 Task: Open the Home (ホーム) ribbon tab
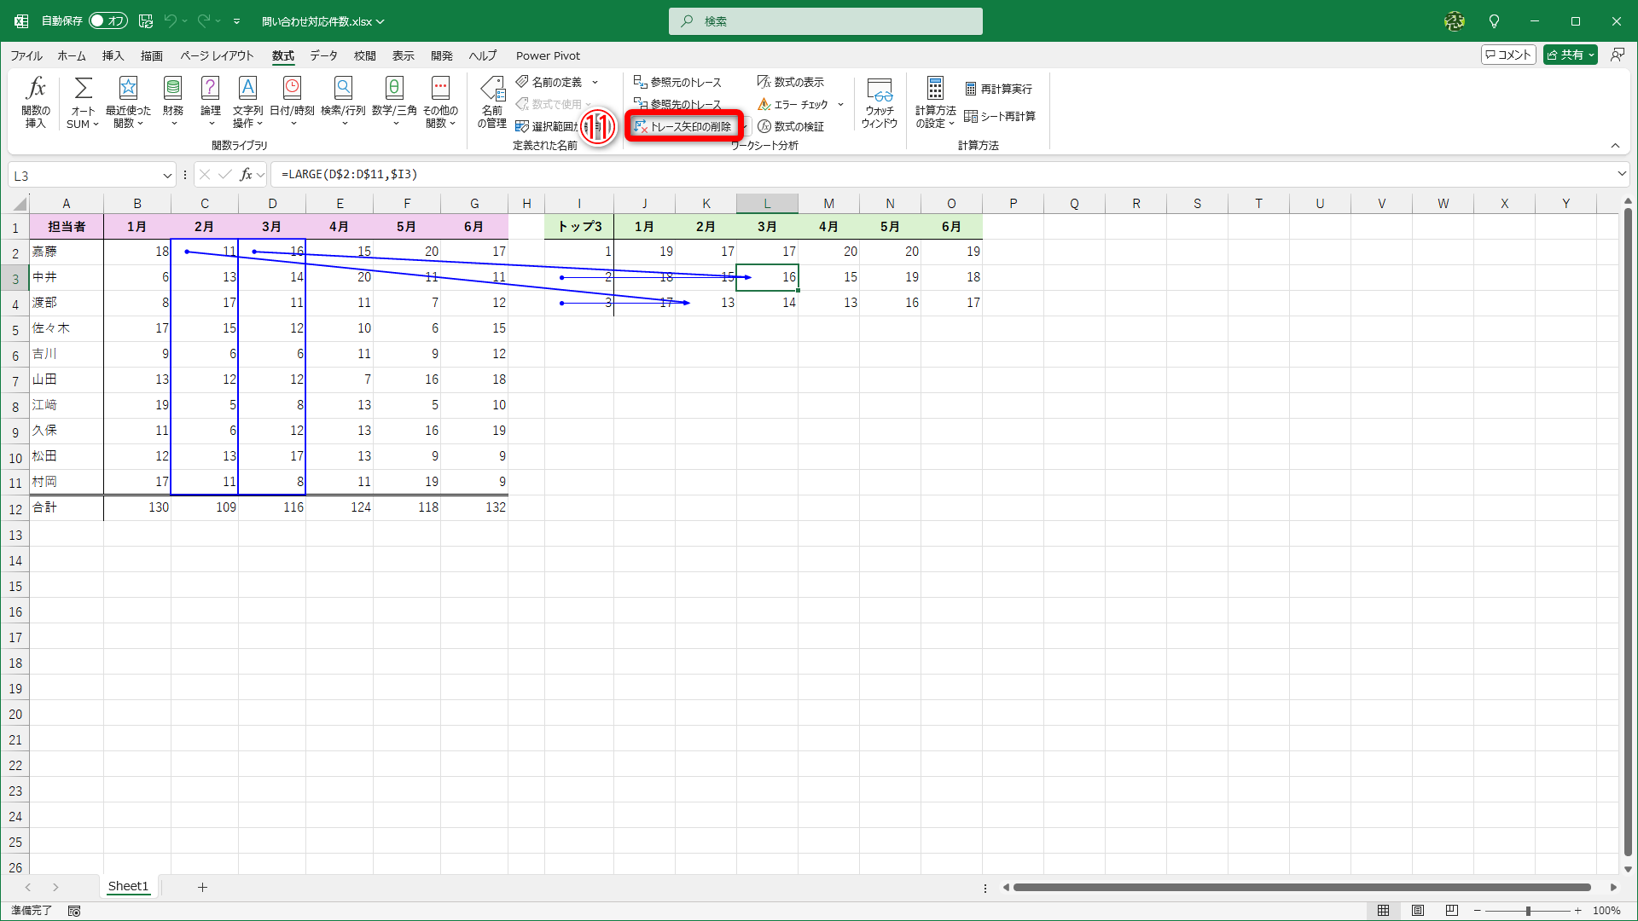click(x=72, y=55)
